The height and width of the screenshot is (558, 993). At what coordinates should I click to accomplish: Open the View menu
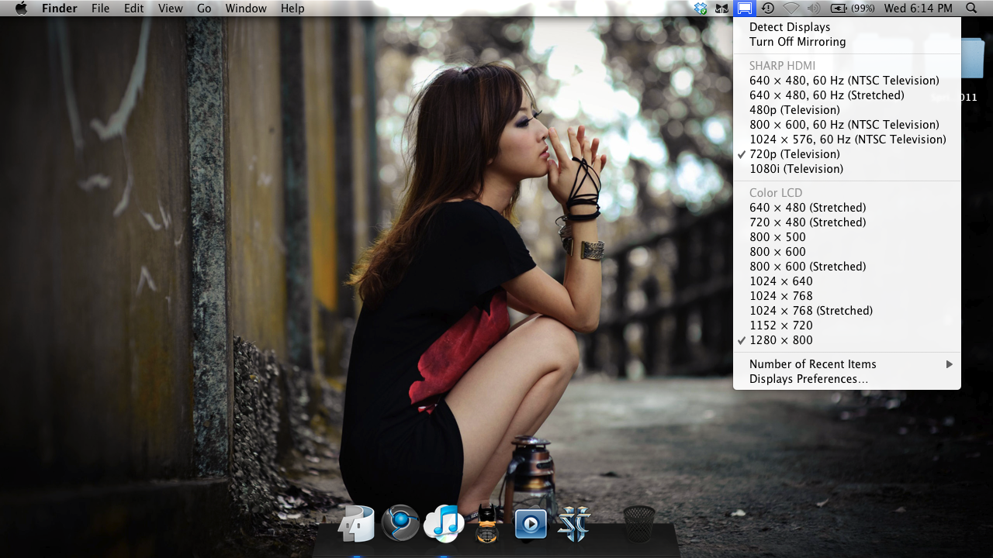[x=170, y=9]
